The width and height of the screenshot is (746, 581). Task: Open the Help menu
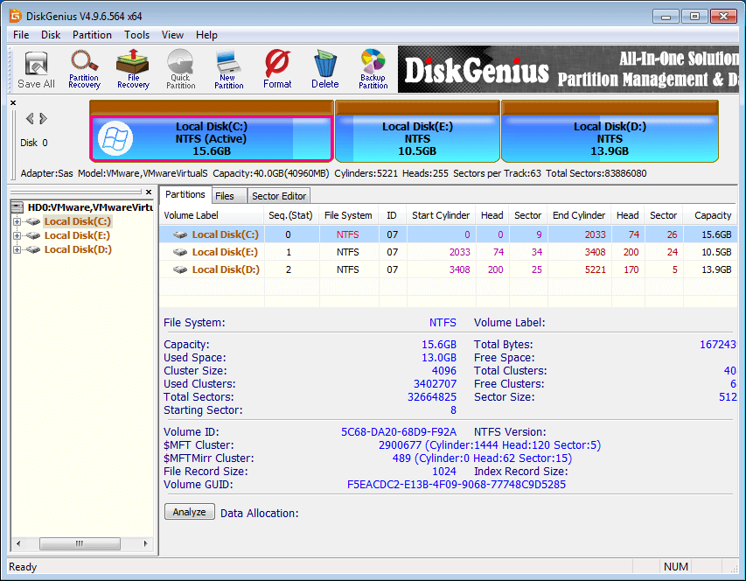206,35
